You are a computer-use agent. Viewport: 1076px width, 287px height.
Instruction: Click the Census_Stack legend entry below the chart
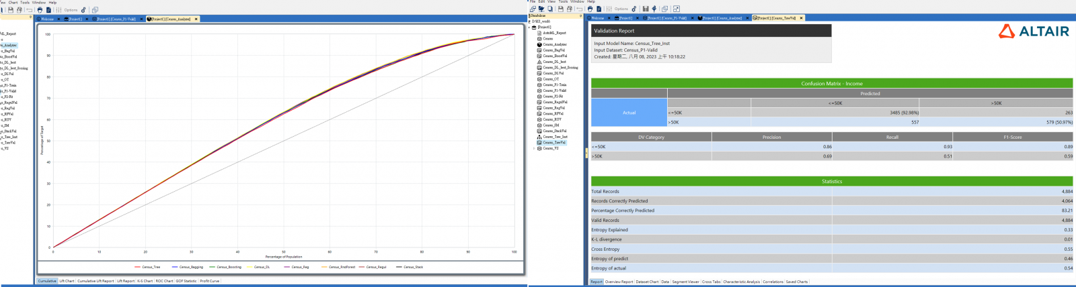[x=413, y=267]
